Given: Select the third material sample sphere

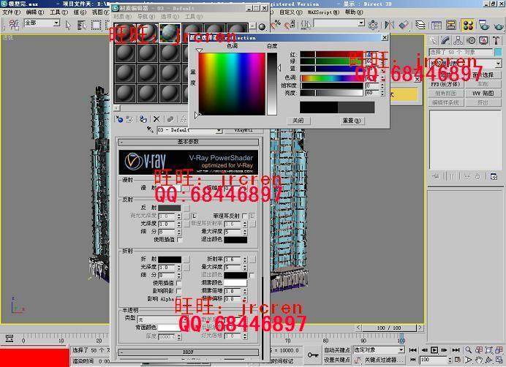Looking at the screenshot, I should pyautogui.click(x=170, y=33).
